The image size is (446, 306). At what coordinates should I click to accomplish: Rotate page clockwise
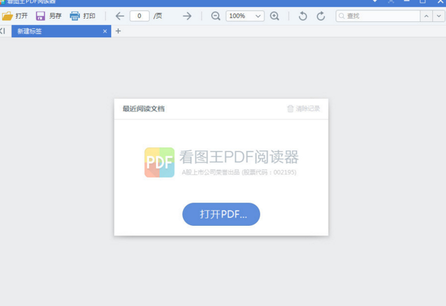click(321, 16)
